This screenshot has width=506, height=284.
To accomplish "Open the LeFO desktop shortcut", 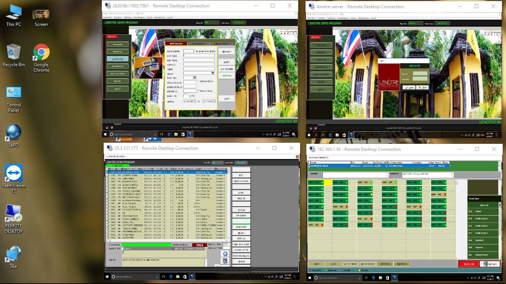I will 14,133.
